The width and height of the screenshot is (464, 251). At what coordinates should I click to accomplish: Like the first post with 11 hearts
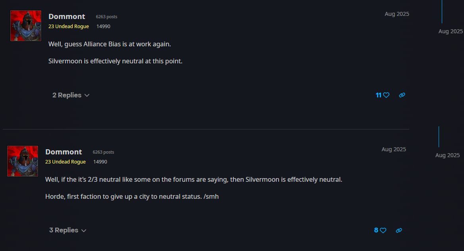click(386, 95)
